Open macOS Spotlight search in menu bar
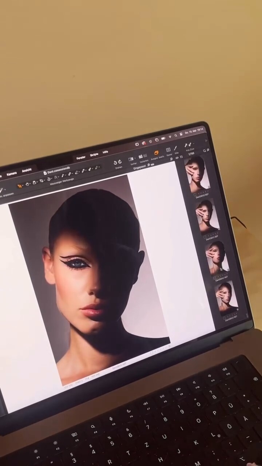The height and width of the screenshot is (466, 262). click(x=176, y=135)
